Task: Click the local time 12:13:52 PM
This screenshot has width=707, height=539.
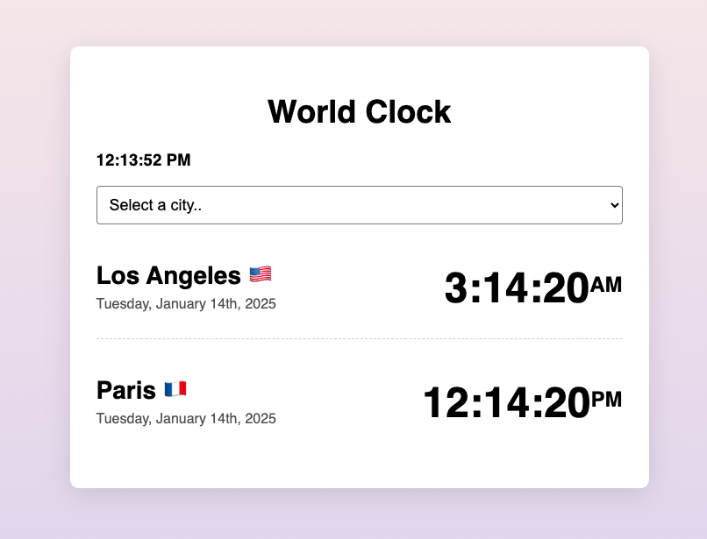Action: 143,160
